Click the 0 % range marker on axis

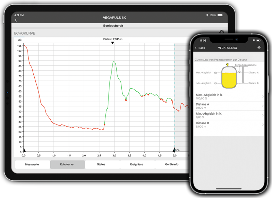[x=175, y=149]
